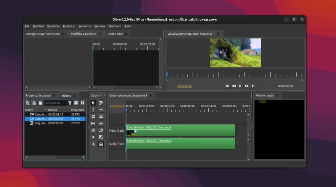336x187 pixels.
Task: Select the Record dot tool
Action: tap(93, 137)
